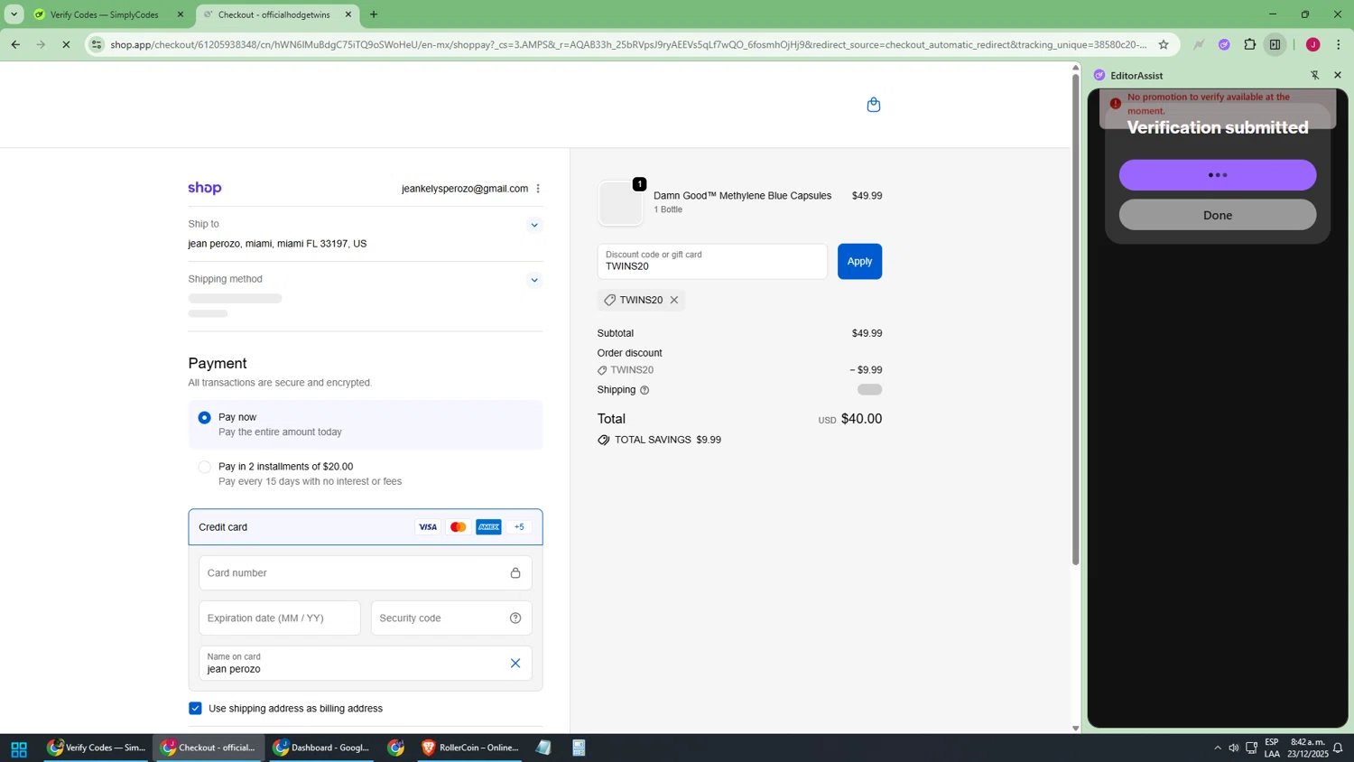The width and height of the screenshot is (1354, 762).
Task: Stop loading the page
Action: (x=66, y=44)
